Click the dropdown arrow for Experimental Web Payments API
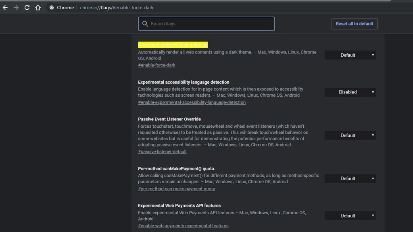The image size is (413, 232). (373, 215)
